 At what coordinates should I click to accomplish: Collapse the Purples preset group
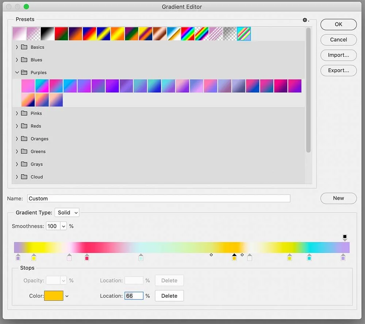tap(17, 72)
